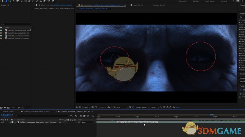Select the Zoom magnifier tool
Screen dimensions: 245x137
click(x=10, y=1)
